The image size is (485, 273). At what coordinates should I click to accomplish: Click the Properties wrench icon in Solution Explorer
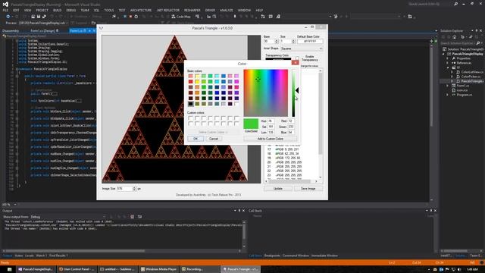pos(455,58)
